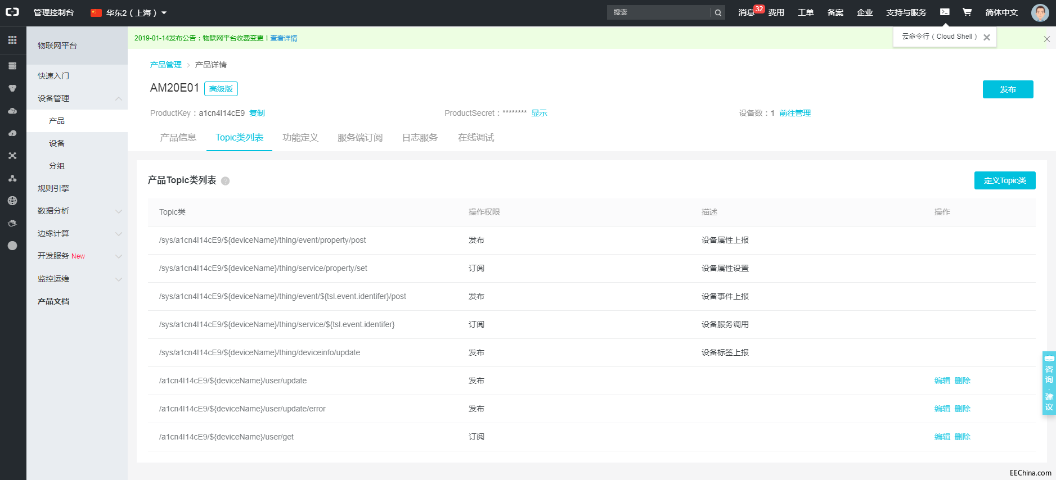Screen dimensions: 1056x480
Task: Open the 简体中文 language menu
Action: (x=1001, y=12)
